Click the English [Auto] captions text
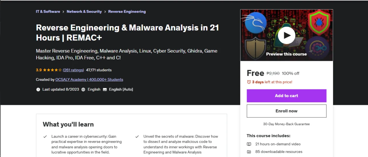The image size is (368, 157). click(121, 89)
